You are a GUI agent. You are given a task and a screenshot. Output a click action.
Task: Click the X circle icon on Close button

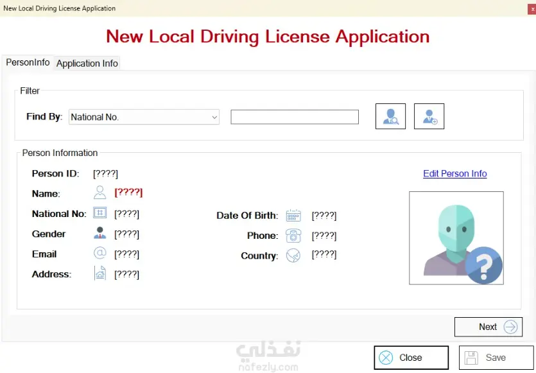tap(386, 358)
